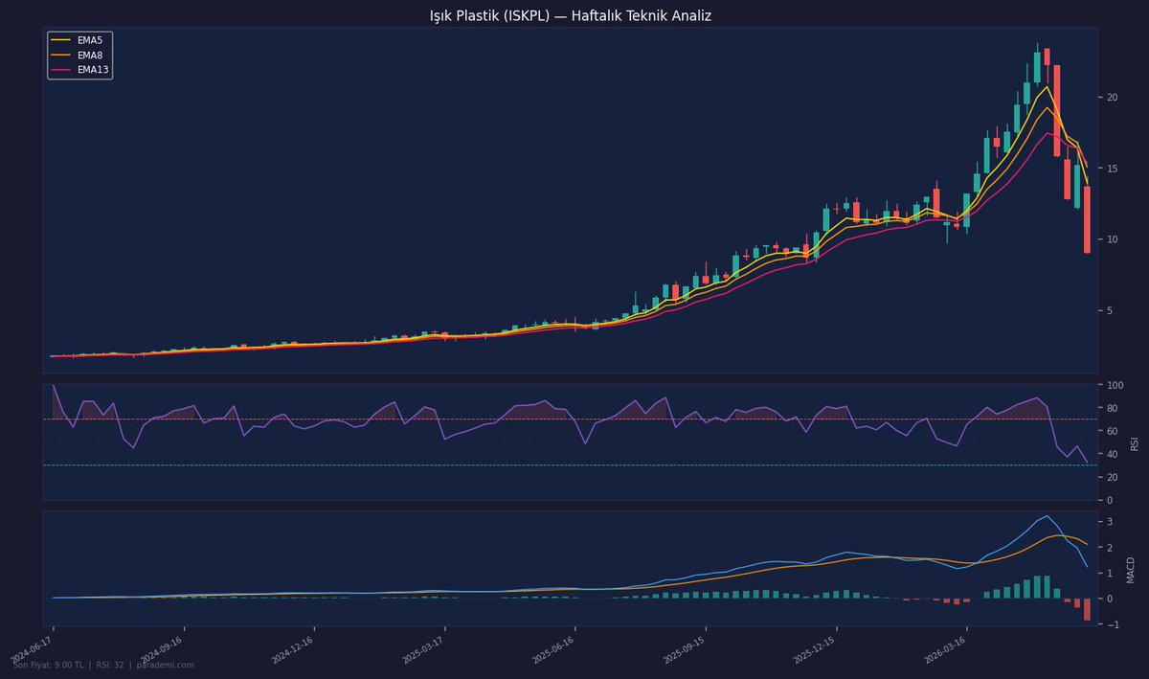
Task: Click the RSI axis label 60
Action: click(1113, 431)
